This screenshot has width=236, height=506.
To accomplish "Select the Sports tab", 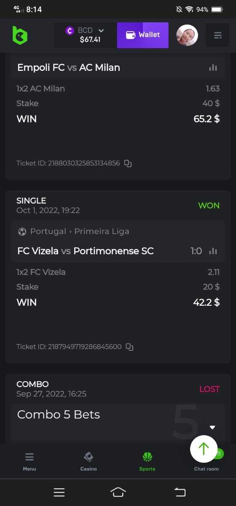I will point(147,461).
